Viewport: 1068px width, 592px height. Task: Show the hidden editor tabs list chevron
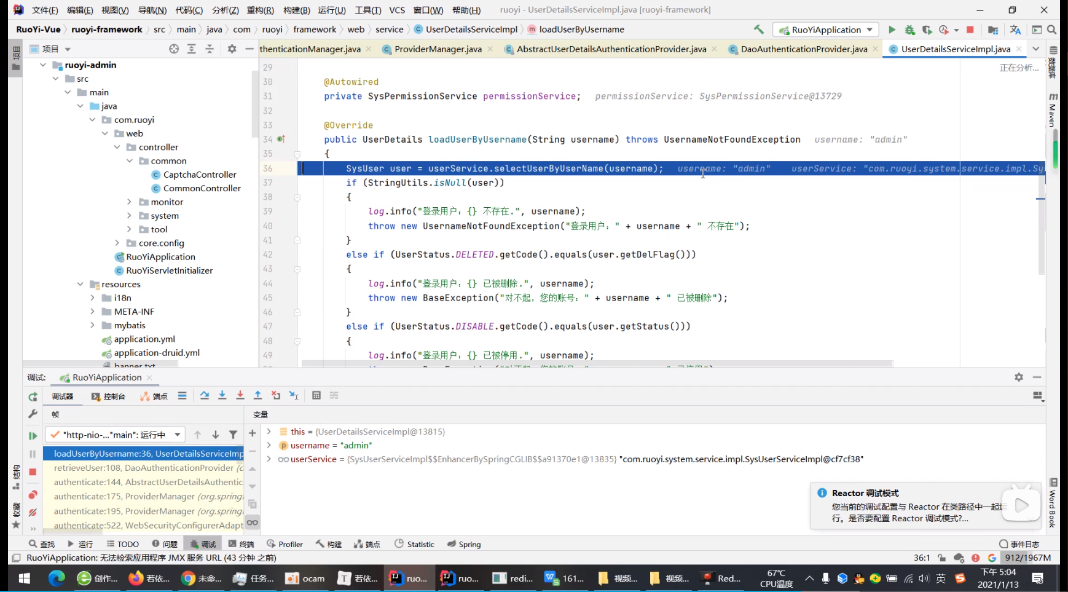1035,49
